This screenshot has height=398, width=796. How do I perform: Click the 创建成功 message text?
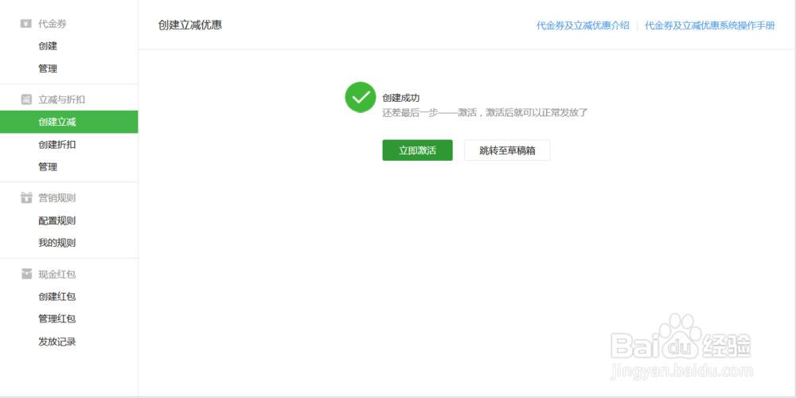[400, 99]
